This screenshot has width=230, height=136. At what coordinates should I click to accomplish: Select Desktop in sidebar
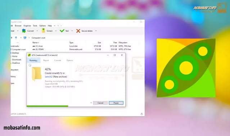[15, 53]
